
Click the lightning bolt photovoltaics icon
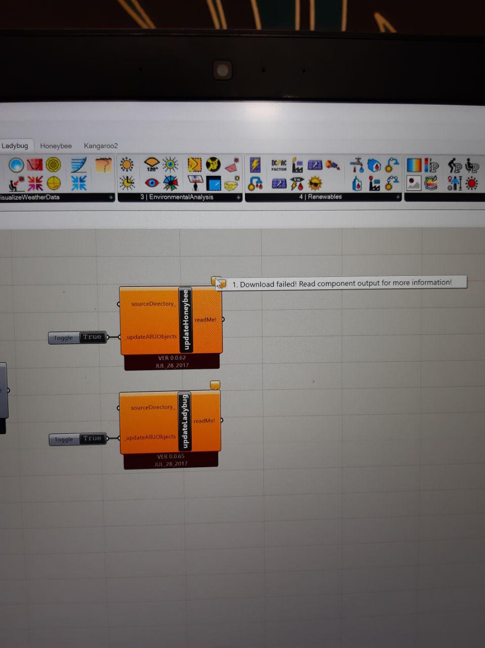tap(255, 165)
